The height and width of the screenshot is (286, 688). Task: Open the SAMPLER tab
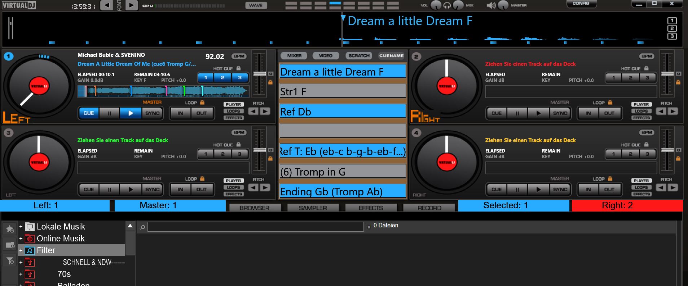pyautogui.click(x=313, y=208)
